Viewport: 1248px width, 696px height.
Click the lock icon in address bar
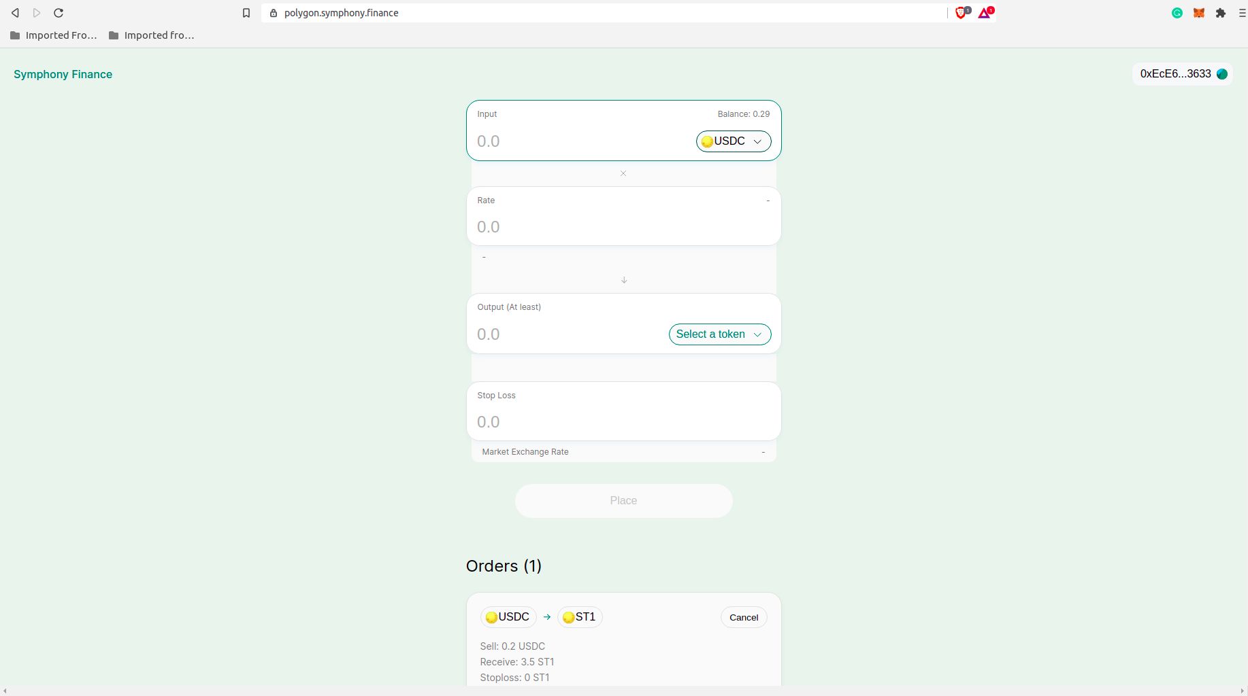(x=274, y=13)
